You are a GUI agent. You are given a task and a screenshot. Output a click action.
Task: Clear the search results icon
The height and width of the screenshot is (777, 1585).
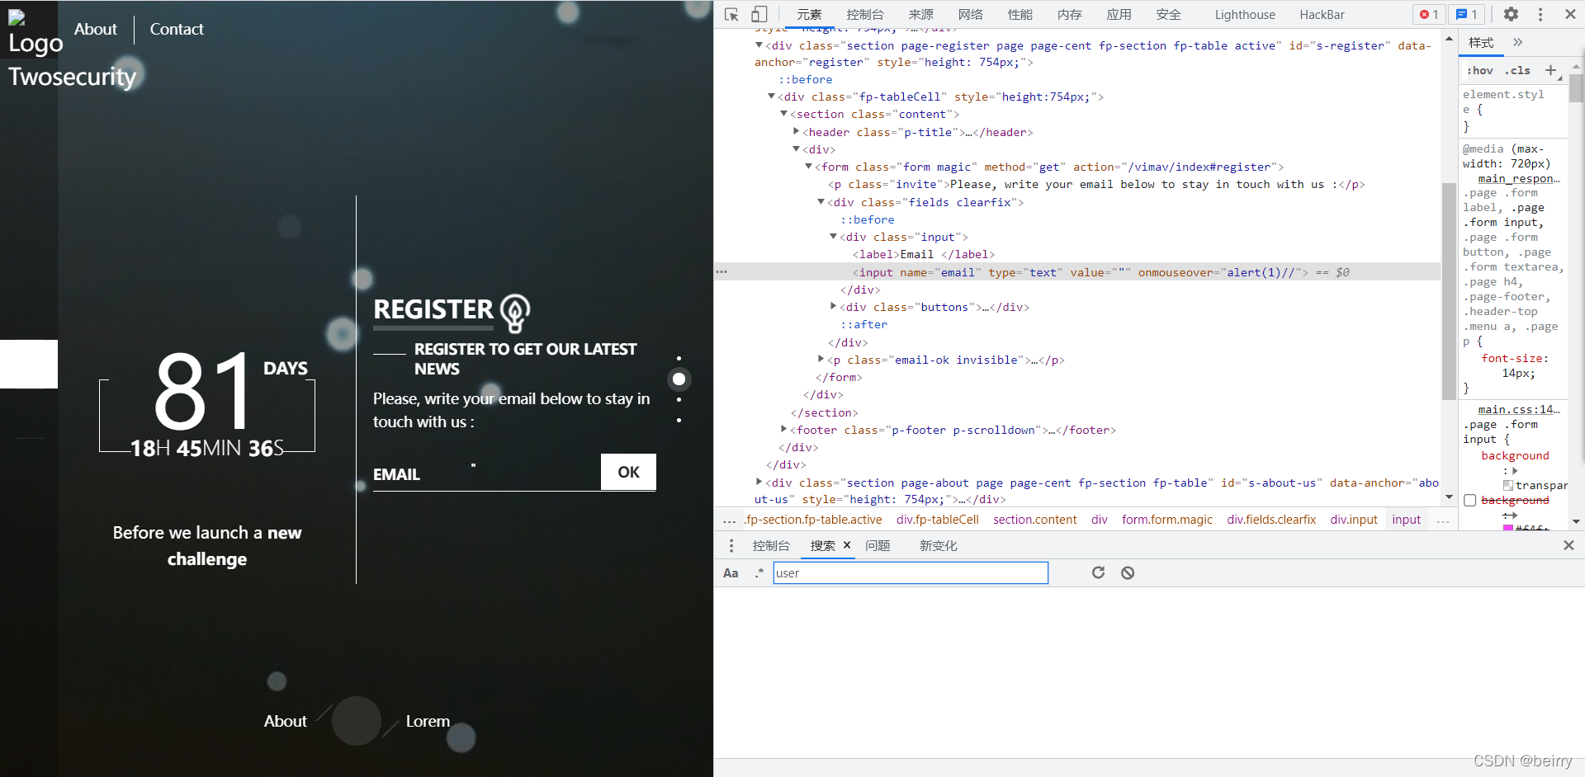(1128, 572)
